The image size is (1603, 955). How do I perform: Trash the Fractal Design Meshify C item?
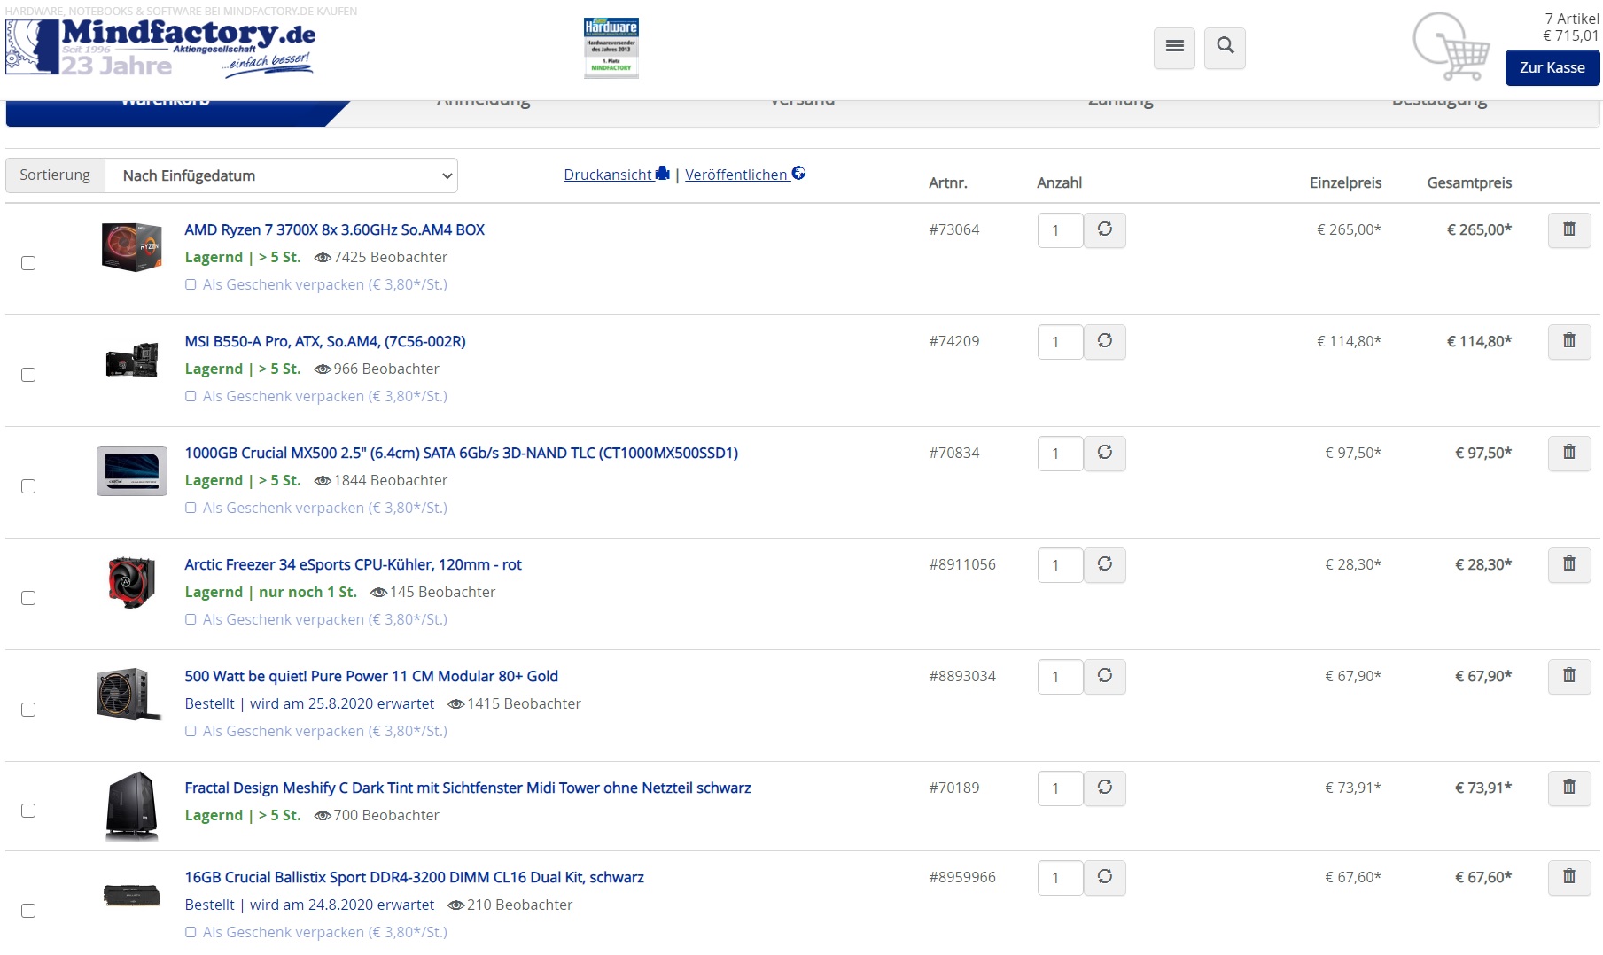[x=1569, y=788]
